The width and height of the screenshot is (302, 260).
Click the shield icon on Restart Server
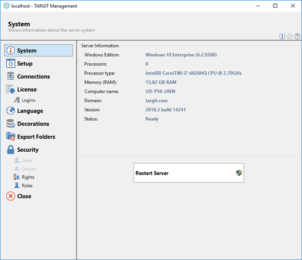point(239,173)
